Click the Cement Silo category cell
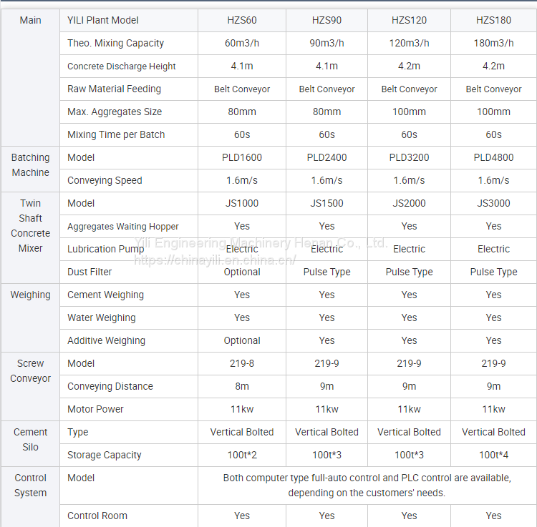 point(30,440)
